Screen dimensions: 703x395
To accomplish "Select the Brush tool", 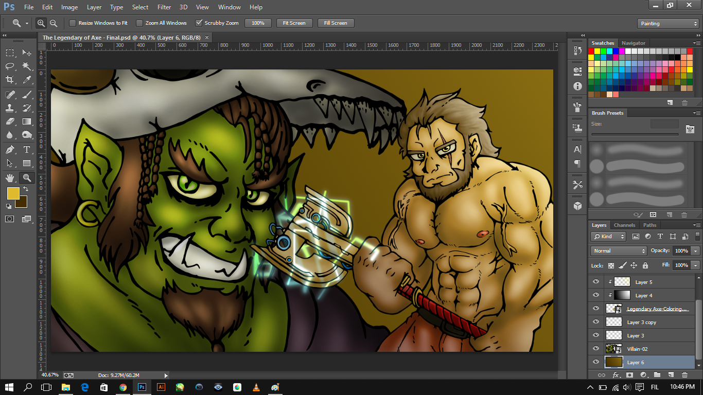I will tap(27, 94).
